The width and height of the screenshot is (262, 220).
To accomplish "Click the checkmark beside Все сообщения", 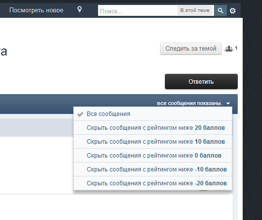I will 80,114.
